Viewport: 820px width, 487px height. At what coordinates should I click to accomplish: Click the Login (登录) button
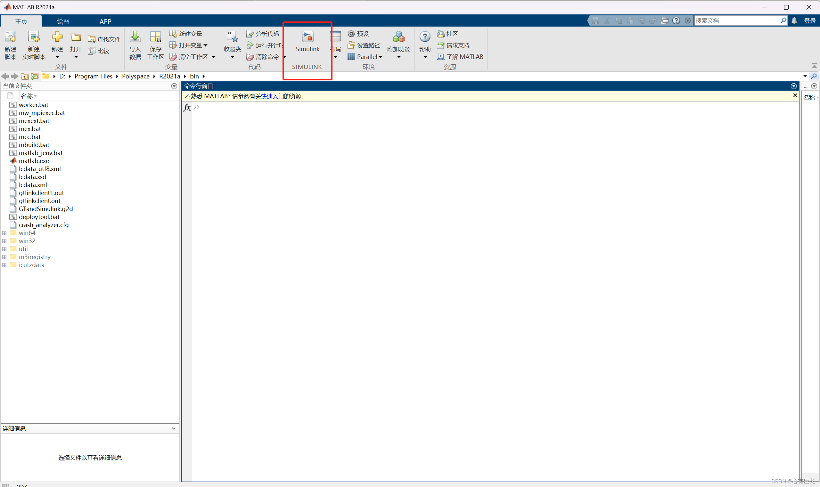pyautogui.click(x=809, y=21)
